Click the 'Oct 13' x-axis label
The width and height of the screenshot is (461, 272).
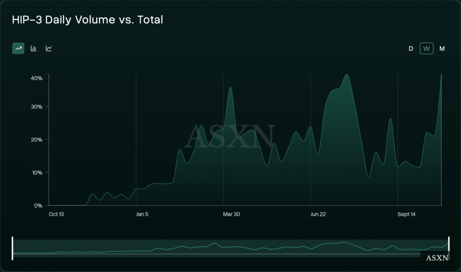point(56,214)
